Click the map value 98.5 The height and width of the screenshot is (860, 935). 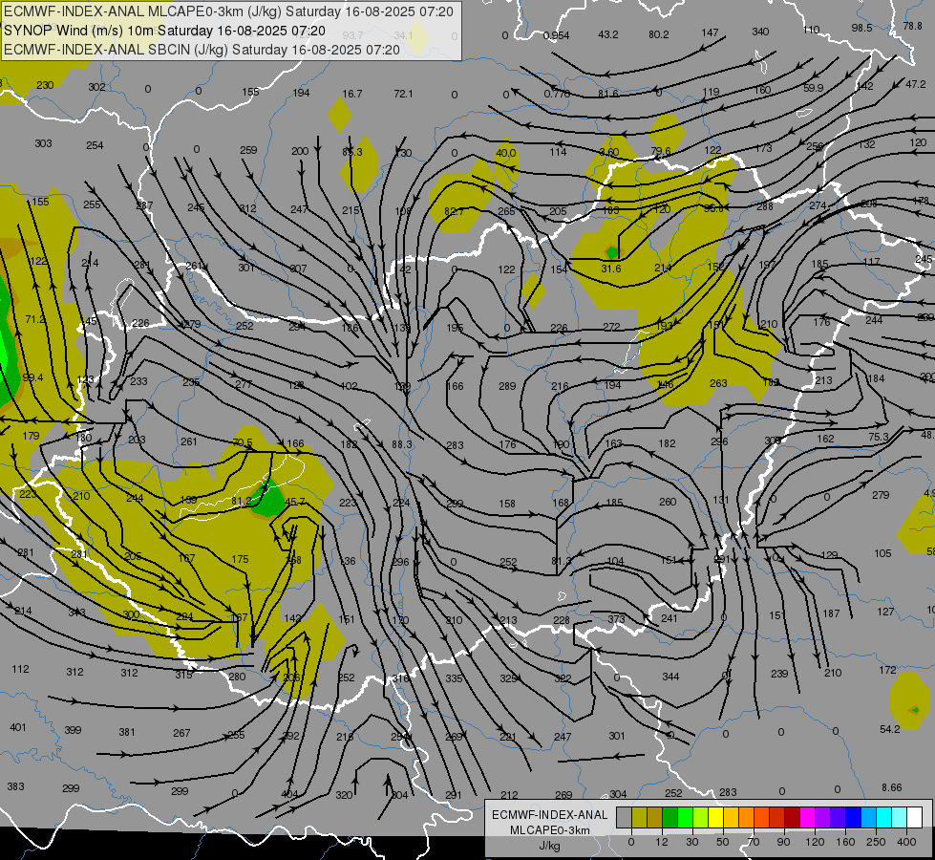pyautogui.click(x=861, y=28)
